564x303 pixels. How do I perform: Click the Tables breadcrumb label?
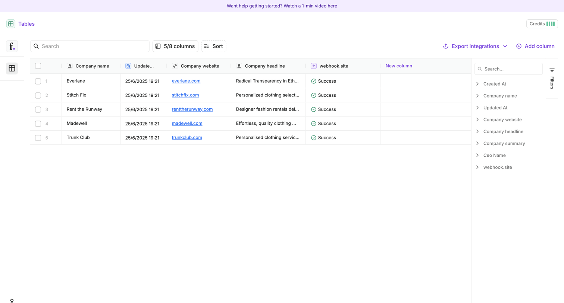click(26, 24)
